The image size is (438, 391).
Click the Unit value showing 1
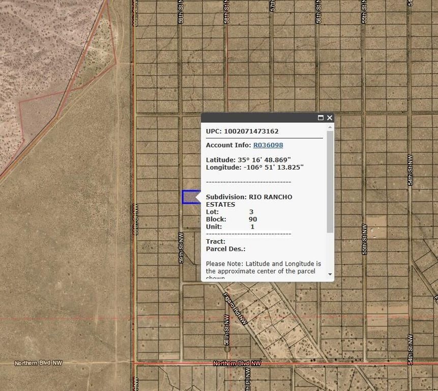251,226
